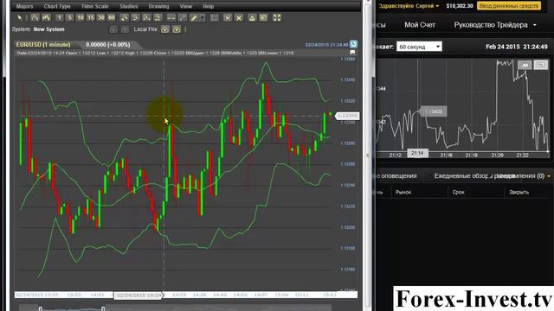Click the print chart icon
This screenshot has height=311, width=554.
(252, 17)
